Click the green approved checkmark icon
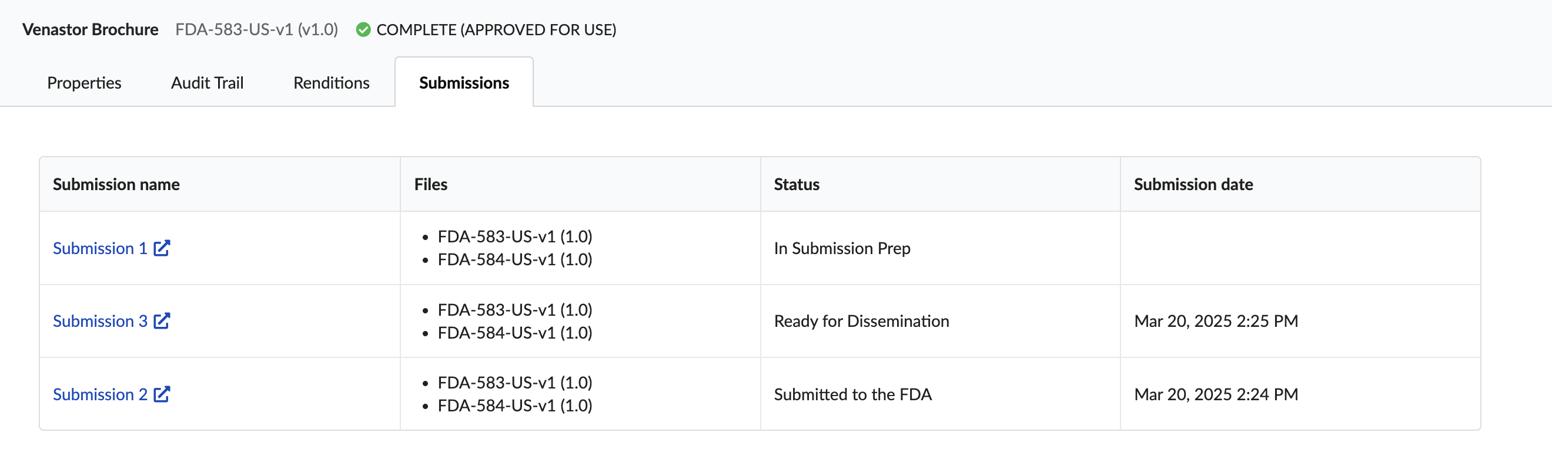Screen dimensions: 1552x473 pyautogui.click(x=363, y=29)
